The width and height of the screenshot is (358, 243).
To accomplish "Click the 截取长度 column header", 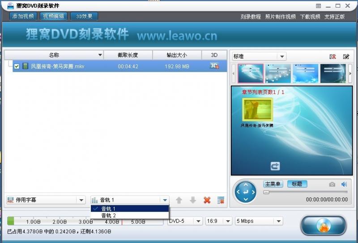I will coord(128,55).
